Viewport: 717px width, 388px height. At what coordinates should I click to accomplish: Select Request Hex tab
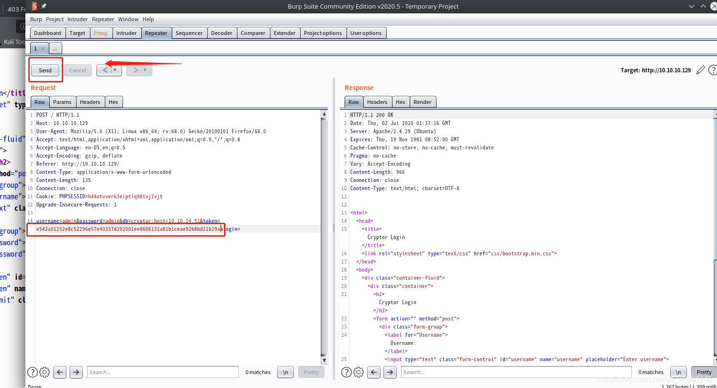(x=113, y=102)
